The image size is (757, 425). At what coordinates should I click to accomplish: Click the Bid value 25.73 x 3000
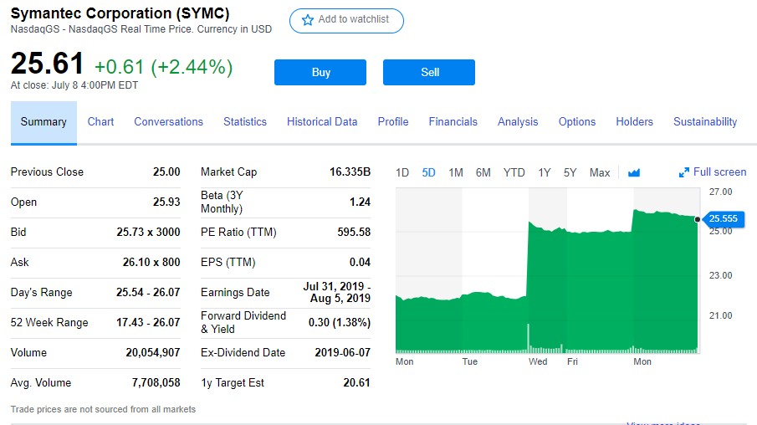click(x=148, y=233)
